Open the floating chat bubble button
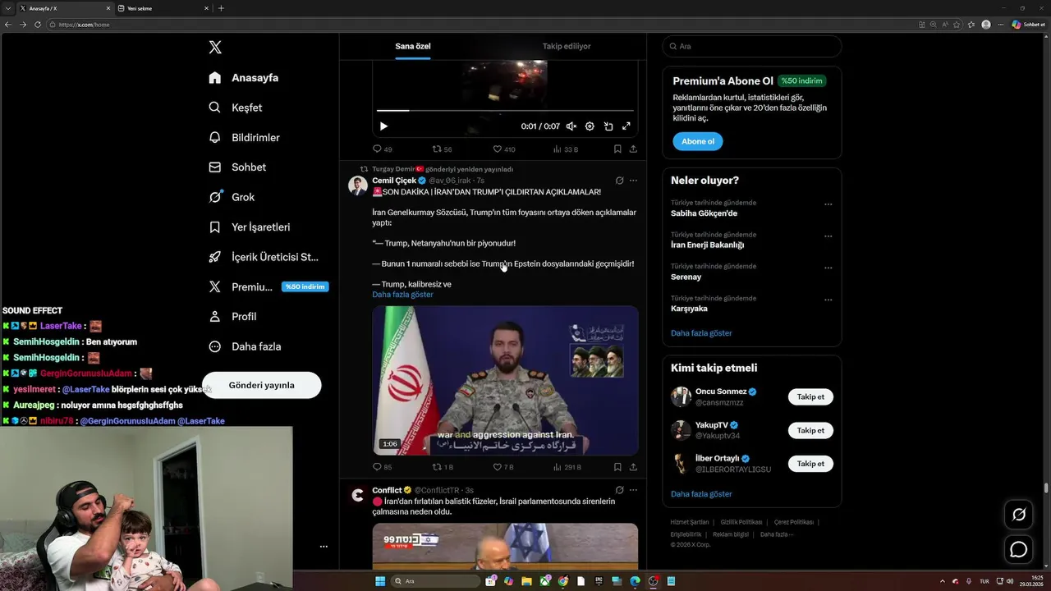Screen dimensions: 1051x591 pos(1019,549)
